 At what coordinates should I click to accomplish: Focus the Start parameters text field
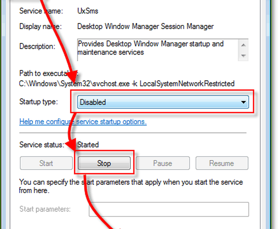click(x=168, y=209)
